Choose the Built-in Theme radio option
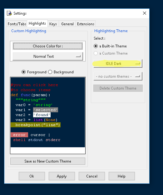Image resolution: width=163 pixels, height=195 pixels. click(96, 46)
